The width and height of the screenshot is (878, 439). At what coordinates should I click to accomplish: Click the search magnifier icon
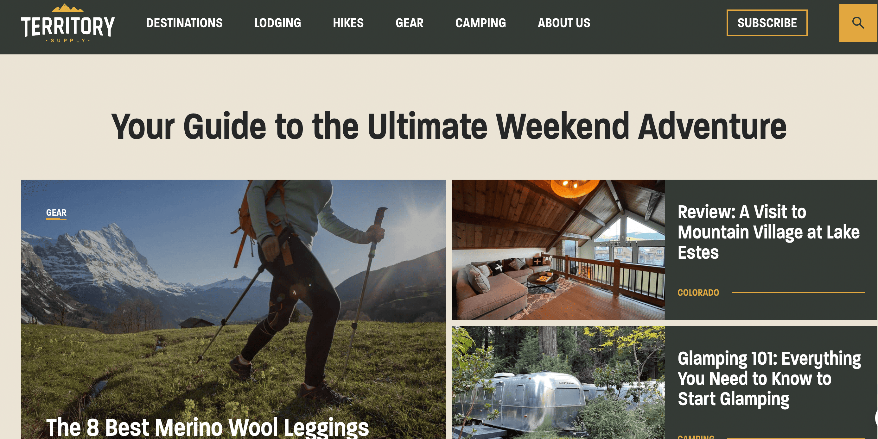(x=858, y=23)
